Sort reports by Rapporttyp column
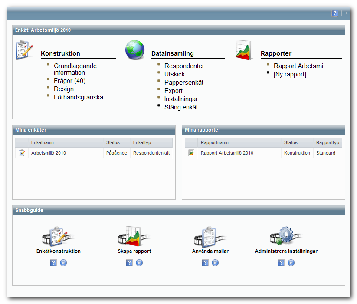357x304 pixels. (328, 142)
